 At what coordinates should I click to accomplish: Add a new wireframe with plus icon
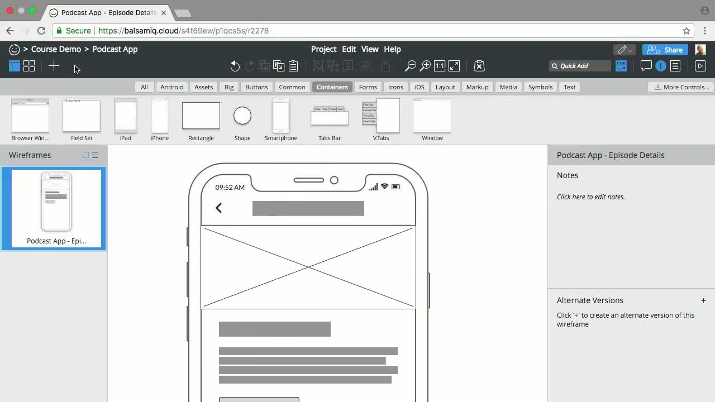[x=54, y=66]
